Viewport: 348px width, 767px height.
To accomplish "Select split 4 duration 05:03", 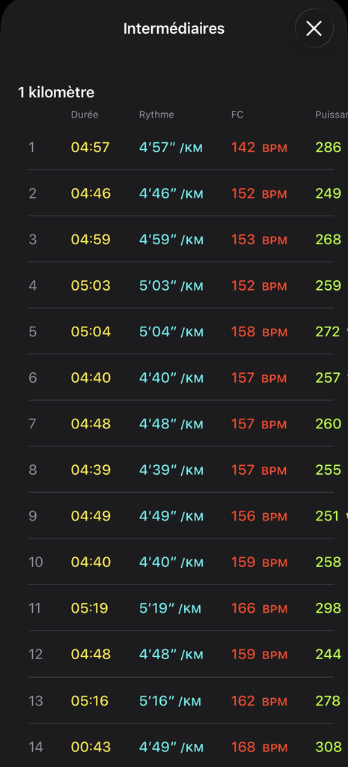I will click(91, 285).
